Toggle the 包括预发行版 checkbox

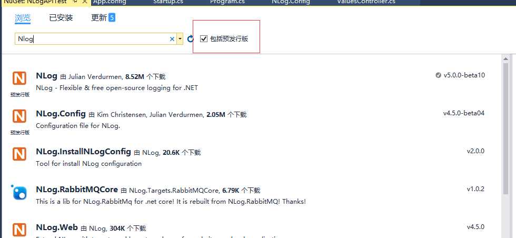click(204, 39)
